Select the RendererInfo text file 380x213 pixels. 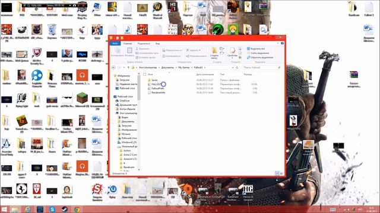pos(159,92)
